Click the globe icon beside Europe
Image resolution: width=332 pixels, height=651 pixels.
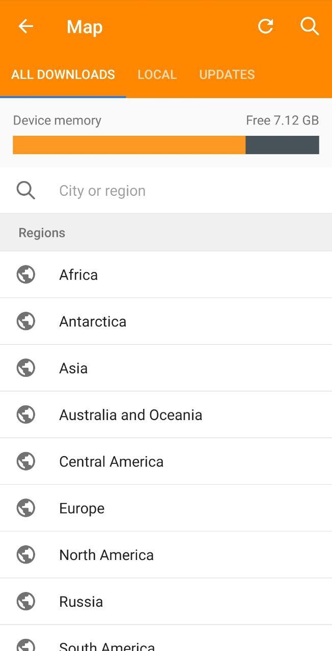tap(26, 508)
